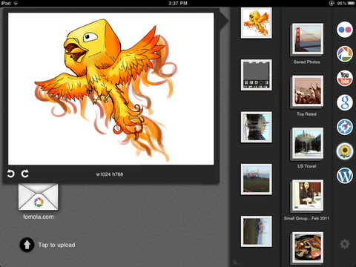Open the settings gear icon
356x267 pixels.
coord(345,244)
